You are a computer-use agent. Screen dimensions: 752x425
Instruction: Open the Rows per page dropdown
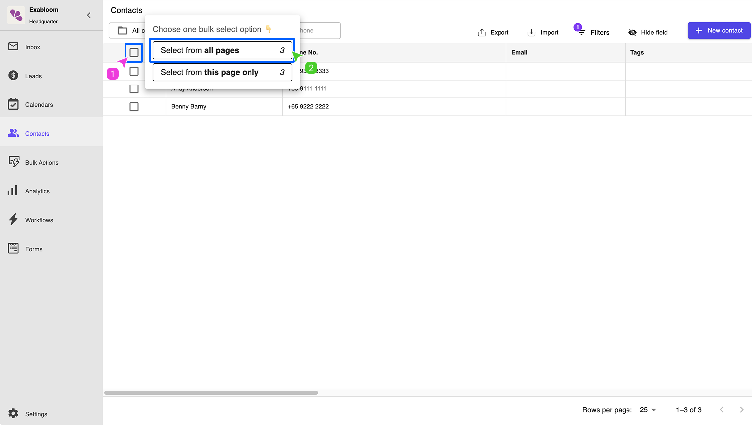tap(648, 410)
